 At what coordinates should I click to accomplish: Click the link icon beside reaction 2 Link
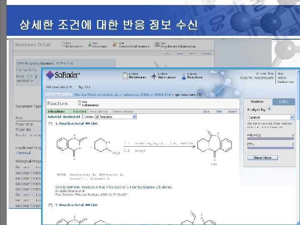coord(87,205)
